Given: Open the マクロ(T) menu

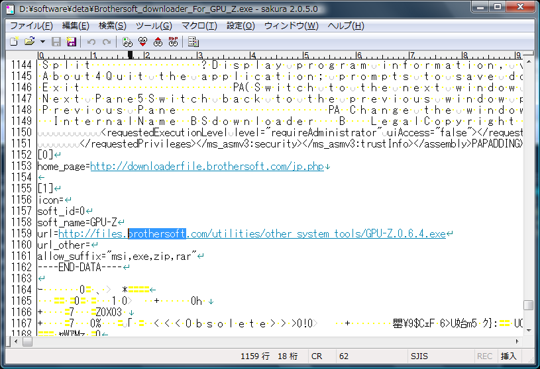Looking at the screenshot, I should click(x=199, y=26).
